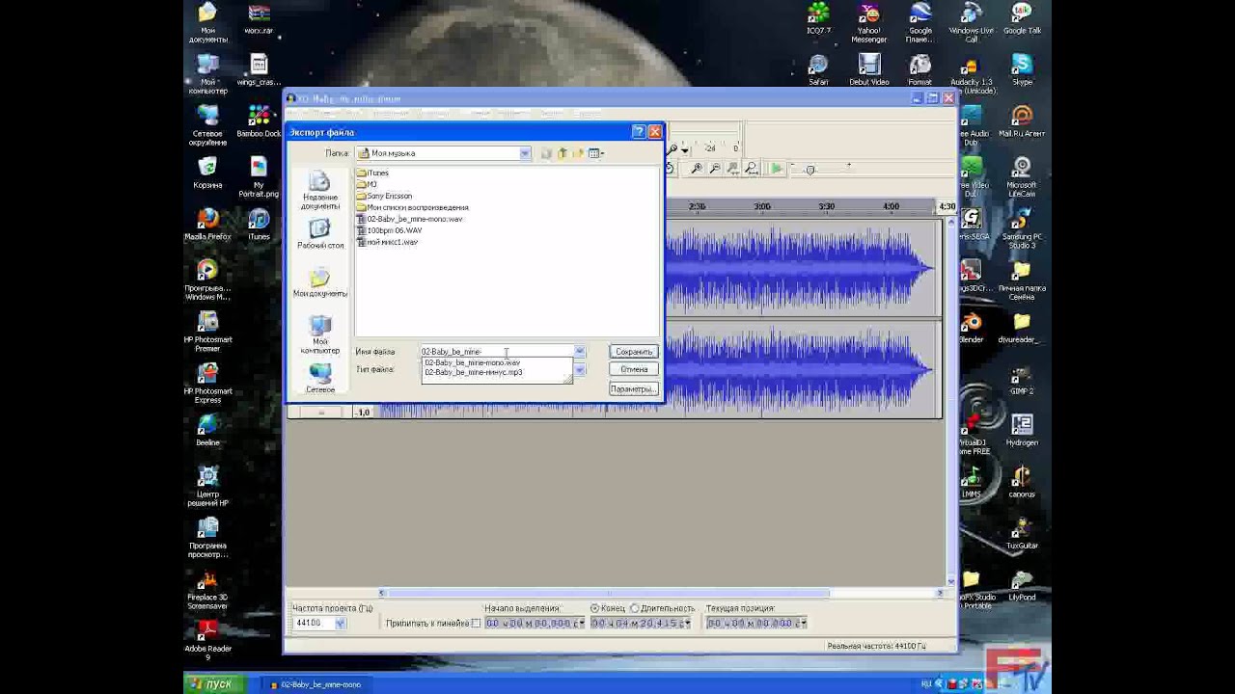Select the Длительность radio button
Image resolution: width=1235 pixels, height=694 pixels.
635,609
